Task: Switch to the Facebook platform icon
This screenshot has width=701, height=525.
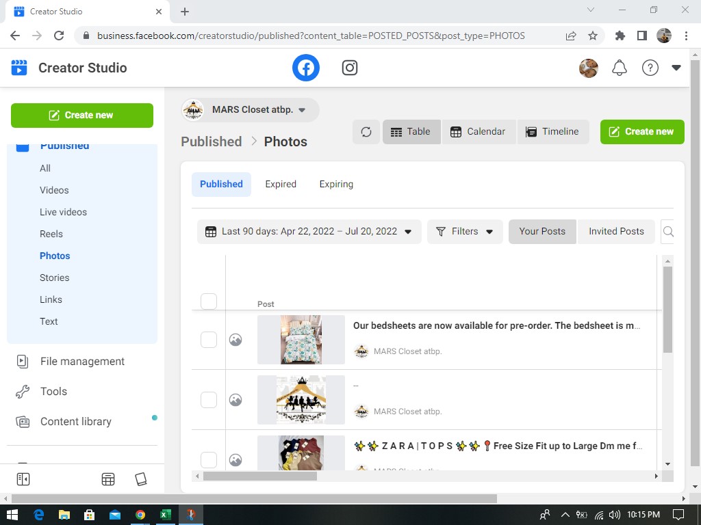Action: click(306, 68)
